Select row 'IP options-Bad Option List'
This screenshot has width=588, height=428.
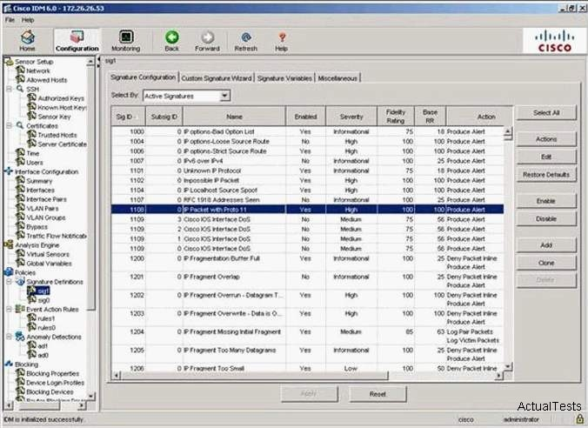(308, 131)
